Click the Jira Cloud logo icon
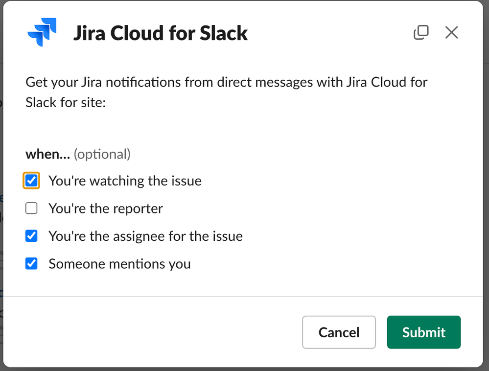Screen dimensions: 489x371 click(x=42, y=32)
